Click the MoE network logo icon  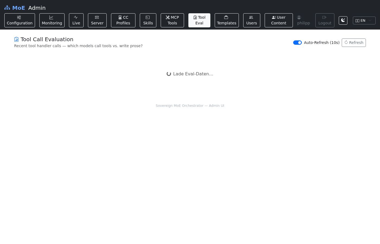(x=7, y=8)
